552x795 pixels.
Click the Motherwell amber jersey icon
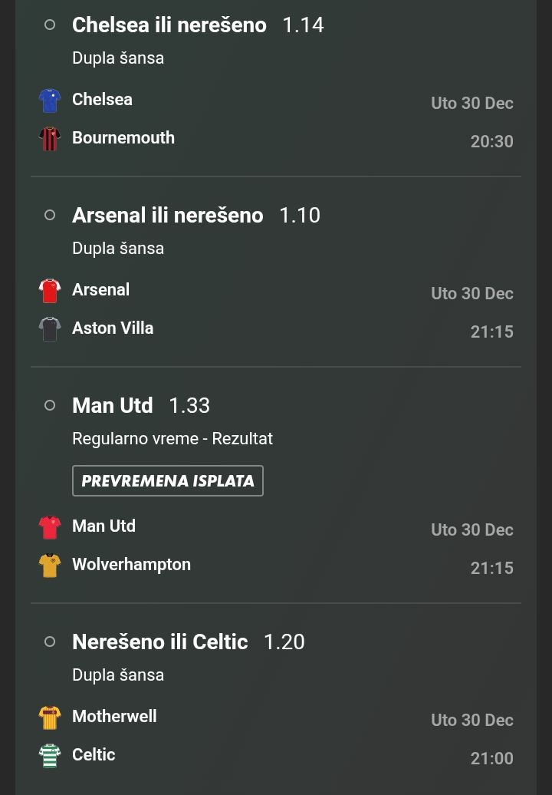click(x=50, y=717)
